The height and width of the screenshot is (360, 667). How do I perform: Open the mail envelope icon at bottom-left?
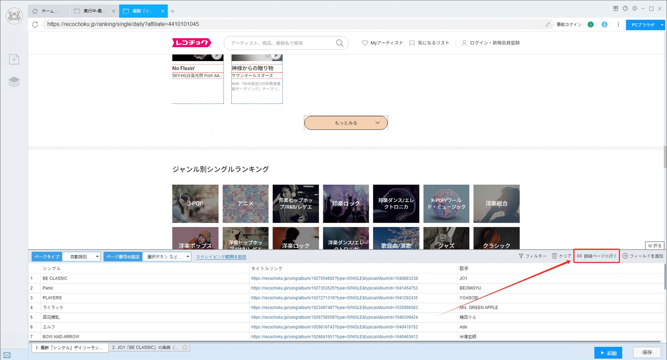pyautogui.click(x=7, y=355)
